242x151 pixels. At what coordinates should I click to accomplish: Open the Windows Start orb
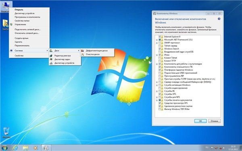[4, 148]
